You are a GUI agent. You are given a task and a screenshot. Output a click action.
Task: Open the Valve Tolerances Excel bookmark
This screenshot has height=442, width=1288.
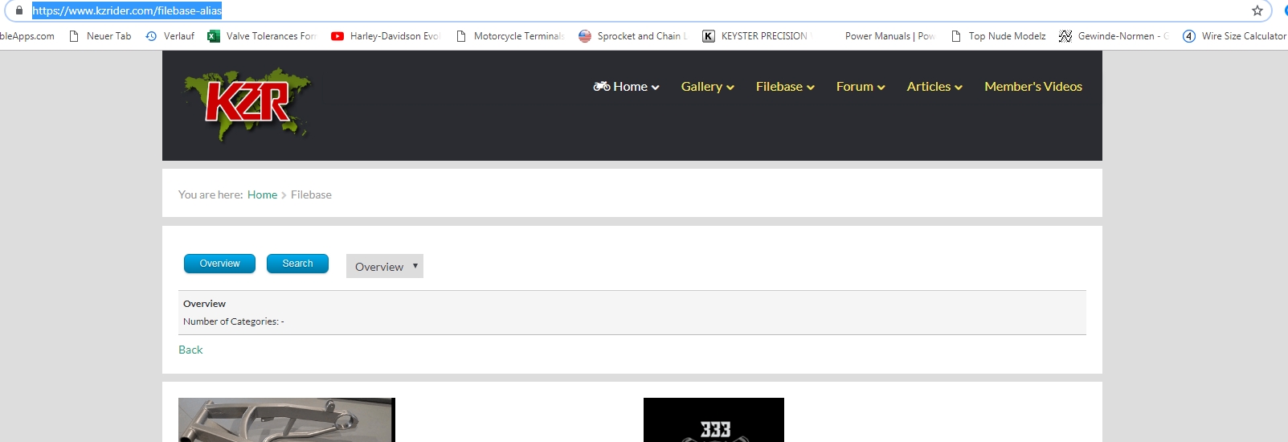coord(262,36)
